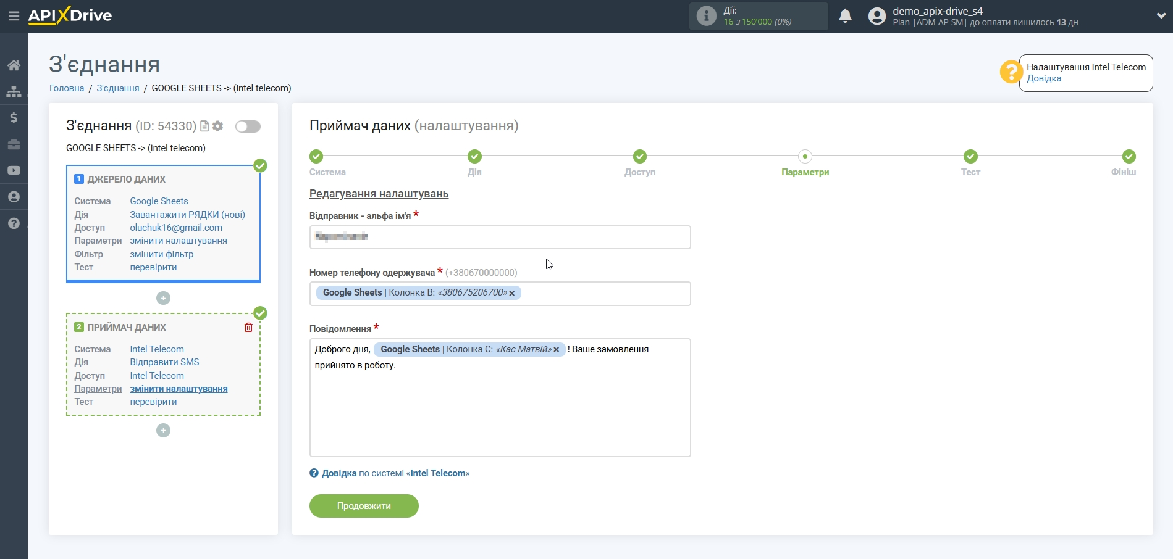
Task: Open notifications bell
Action: [x=845, y=16]
